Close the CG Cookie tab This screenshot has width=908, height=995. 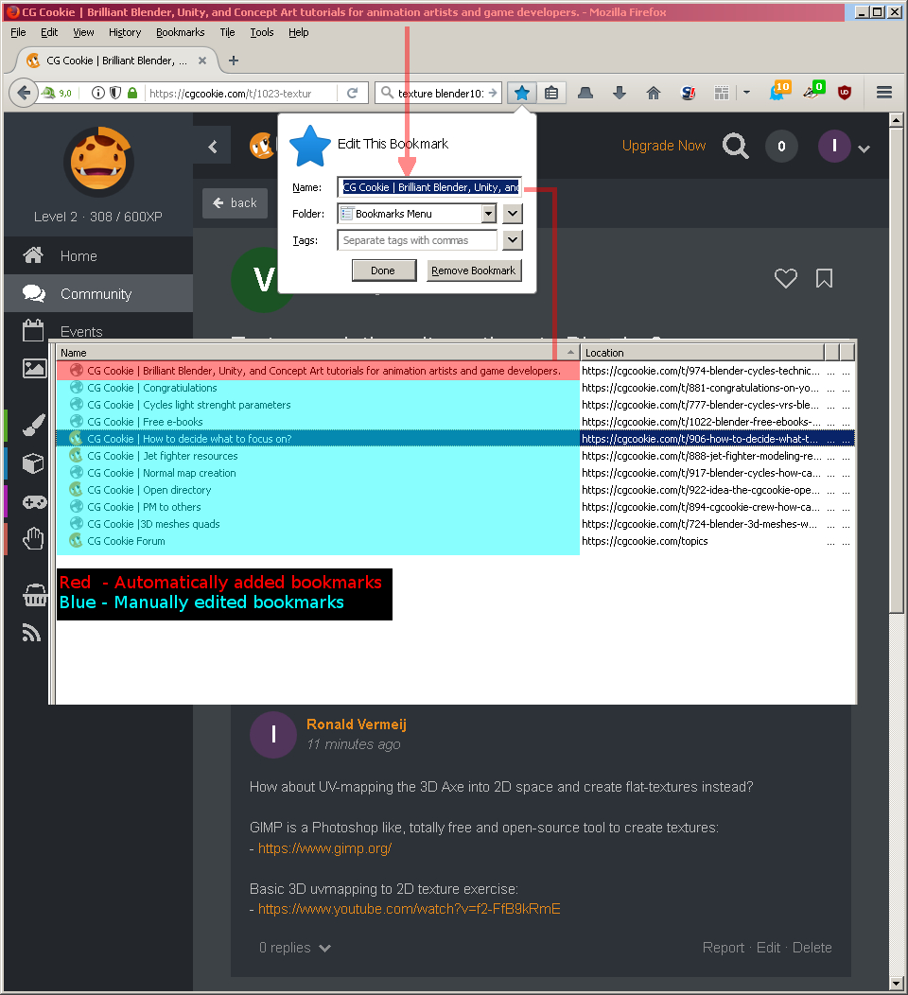pyautogui.click(x=201, y=61)
